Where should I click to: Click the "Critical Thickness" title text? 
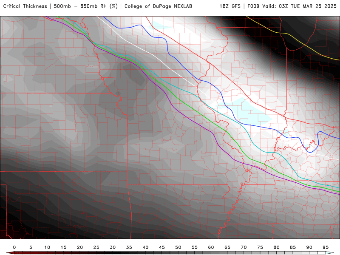pos(25,6)
